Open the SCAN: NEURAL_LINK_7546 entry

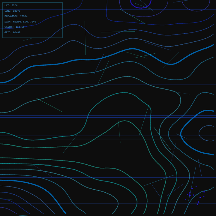pos(20,22)
